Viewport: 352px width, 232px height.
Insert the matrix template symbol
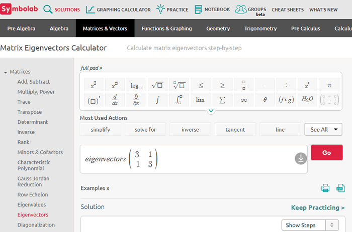point(329,100)
